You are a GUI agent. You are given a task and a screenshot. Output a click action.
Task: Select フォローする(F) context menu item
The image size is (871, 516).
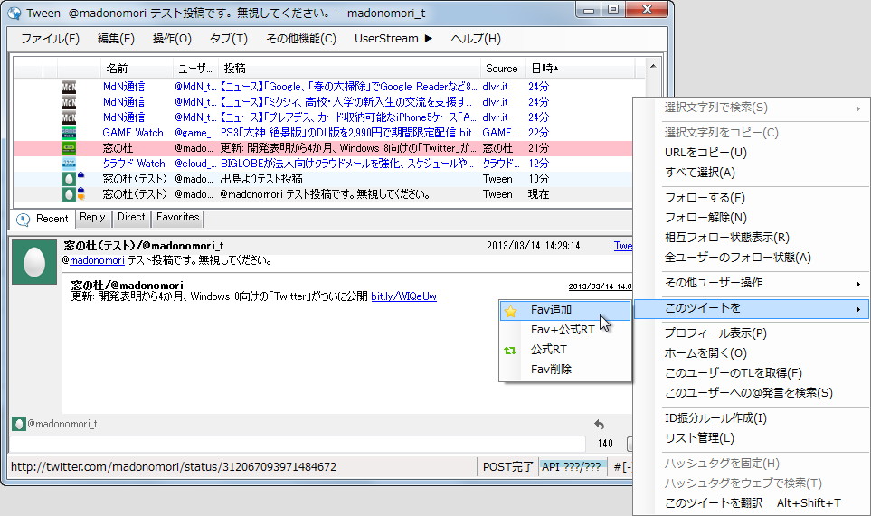752,198
